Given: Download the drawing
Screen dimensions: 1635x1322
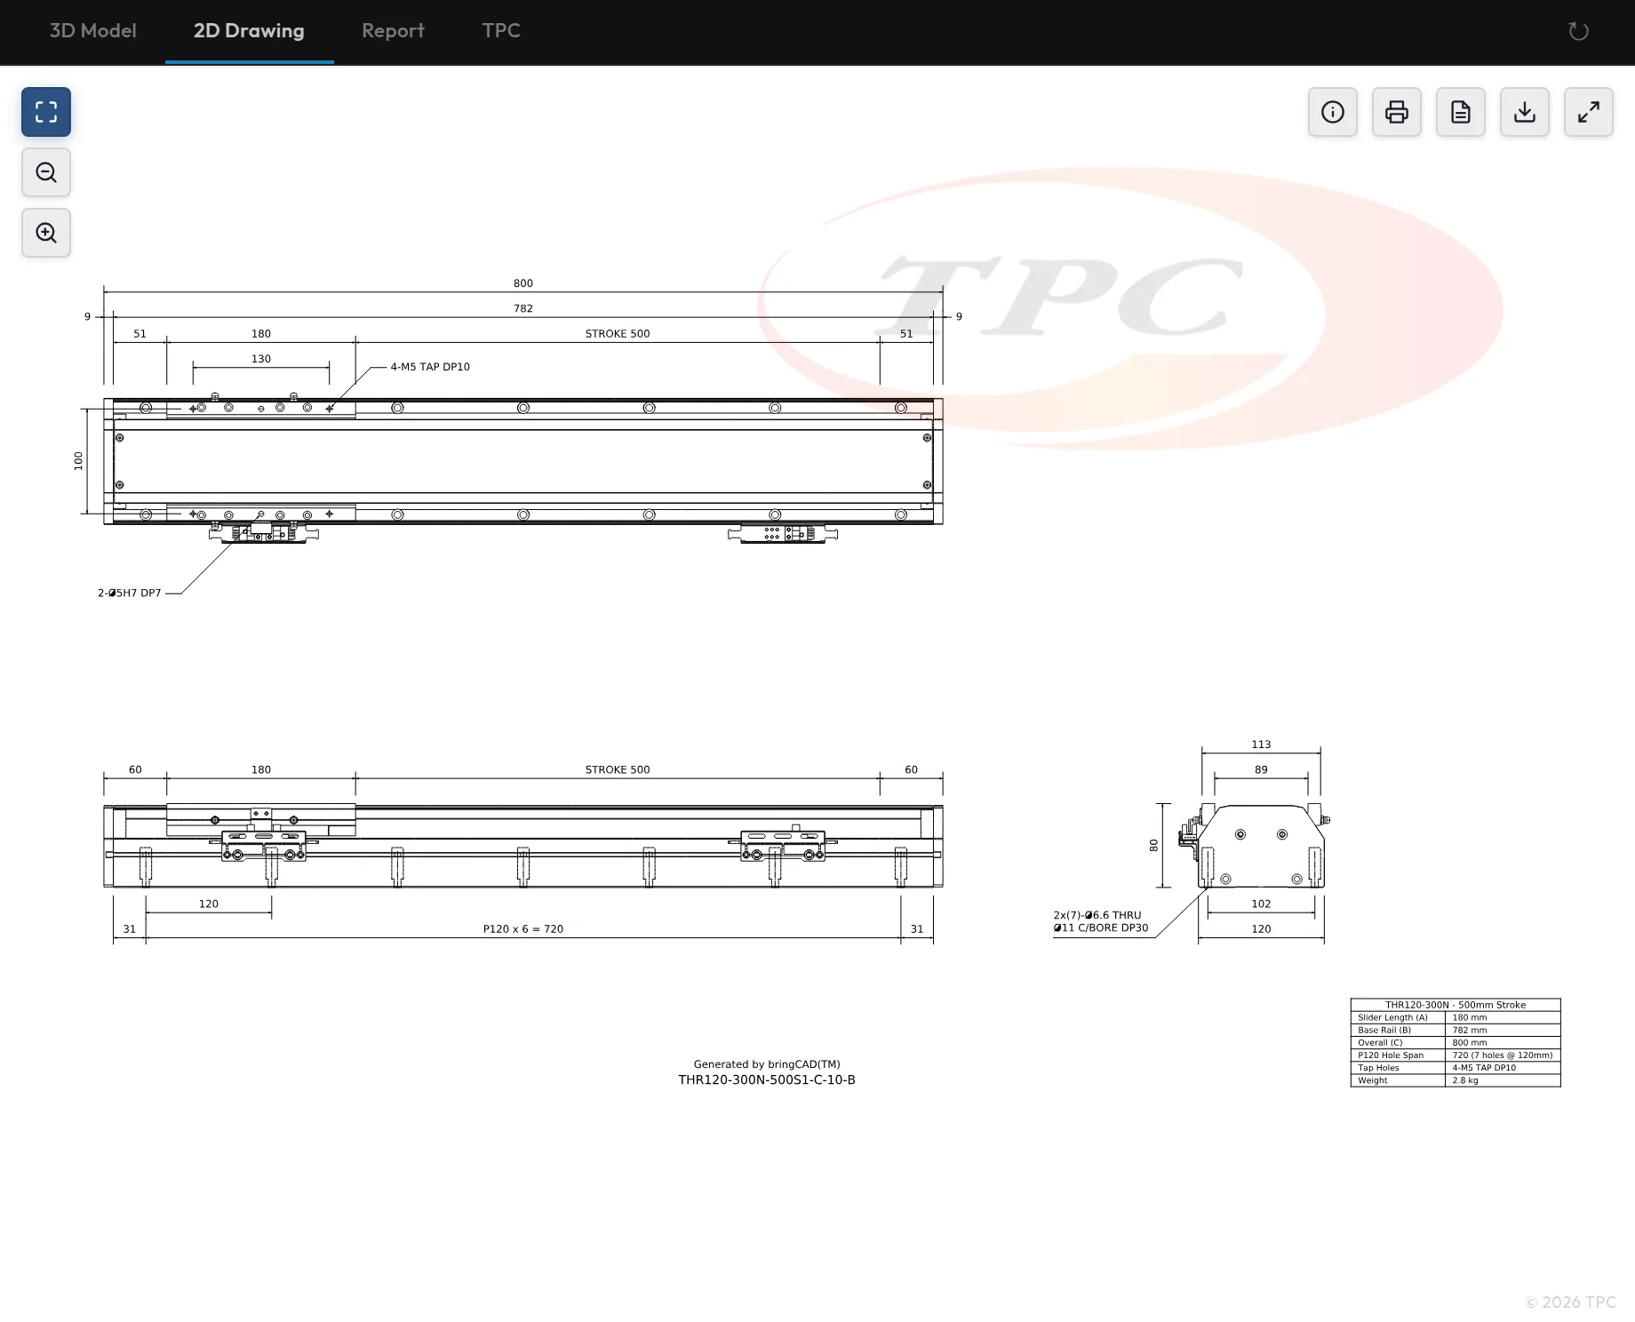Looking at the screenshot, I should tap(1525, 112).
